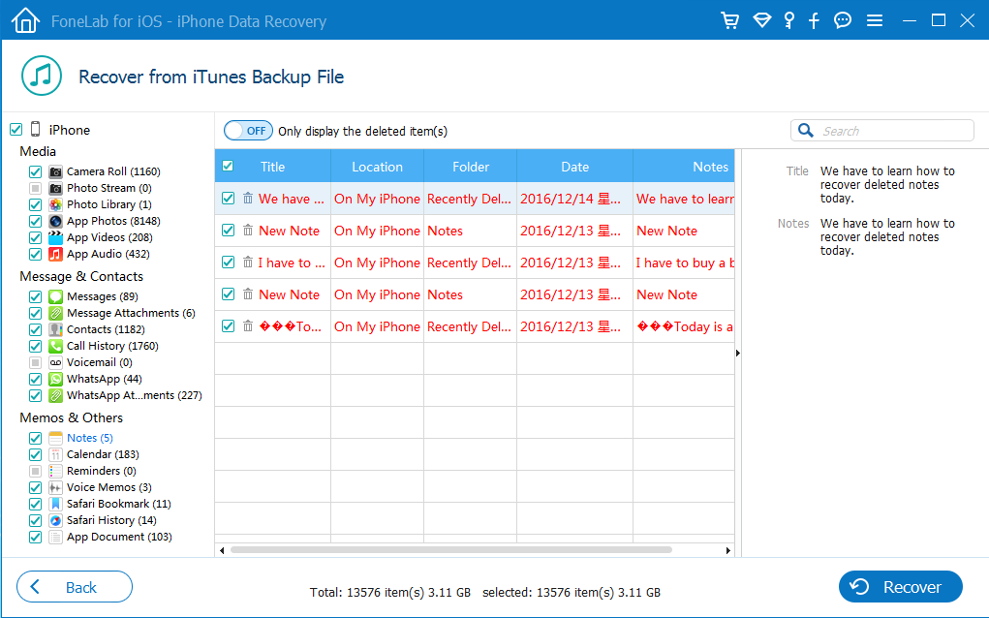Click the Notes column header
The height and width of the screenshot is (618, 989).
[684, 167]
